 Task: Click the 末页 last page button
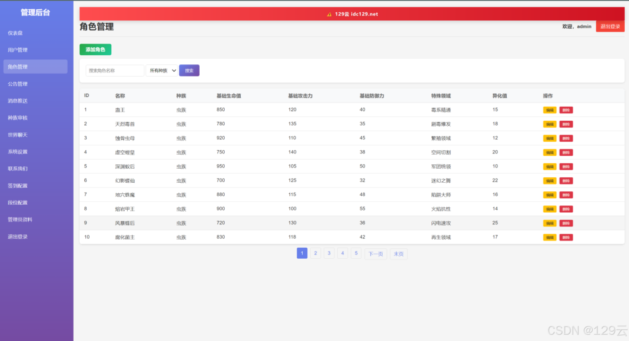click(399, 254)
